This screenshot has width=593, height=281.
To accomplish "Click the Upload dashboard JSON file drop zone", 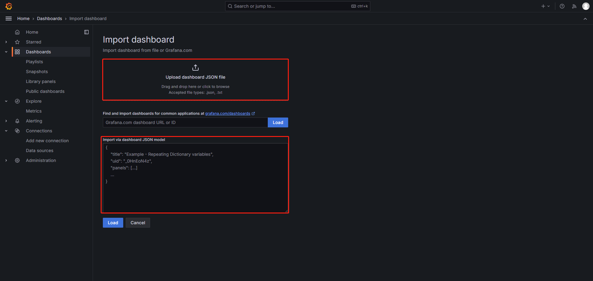I will tap(196, 80).
